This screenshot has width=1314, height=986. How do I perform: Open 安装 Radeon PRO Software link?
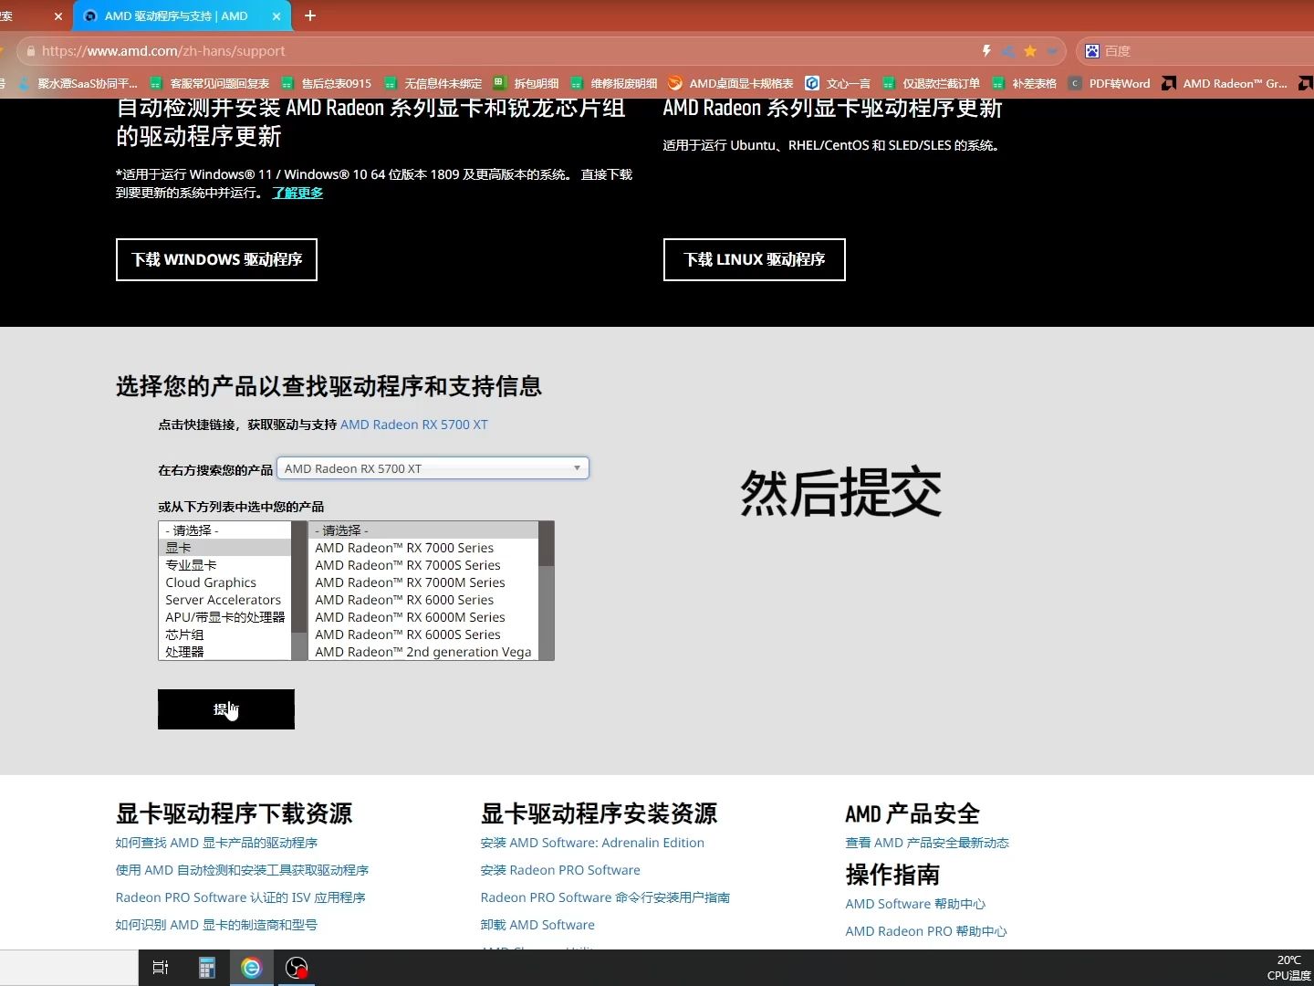[560, 870]
